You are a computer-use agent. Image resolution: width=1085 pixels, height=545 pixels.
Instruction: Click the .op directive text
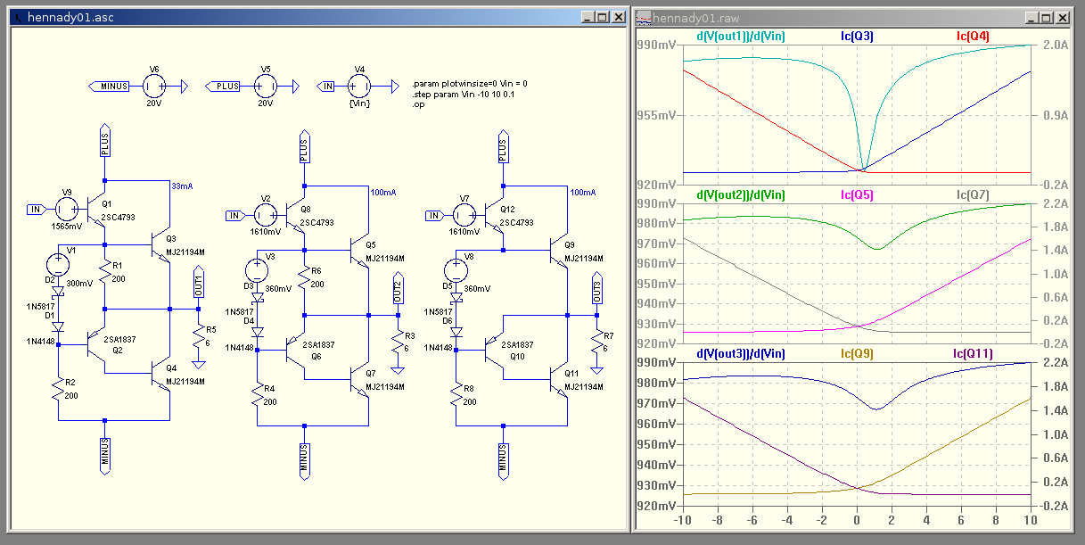click(x=418, y=104)
